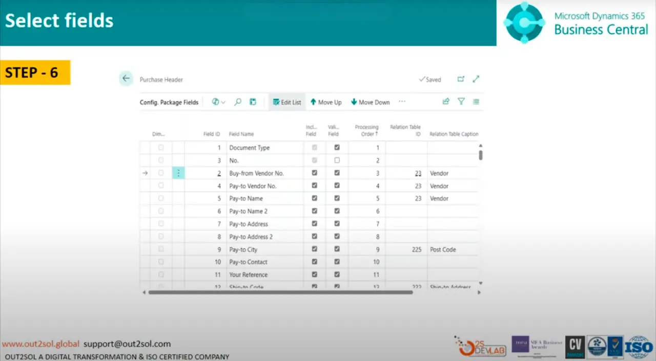This screenshot has height=361, width=656.
Task: Click the icon right of search magnifier
Action: [x=253, y=102]
